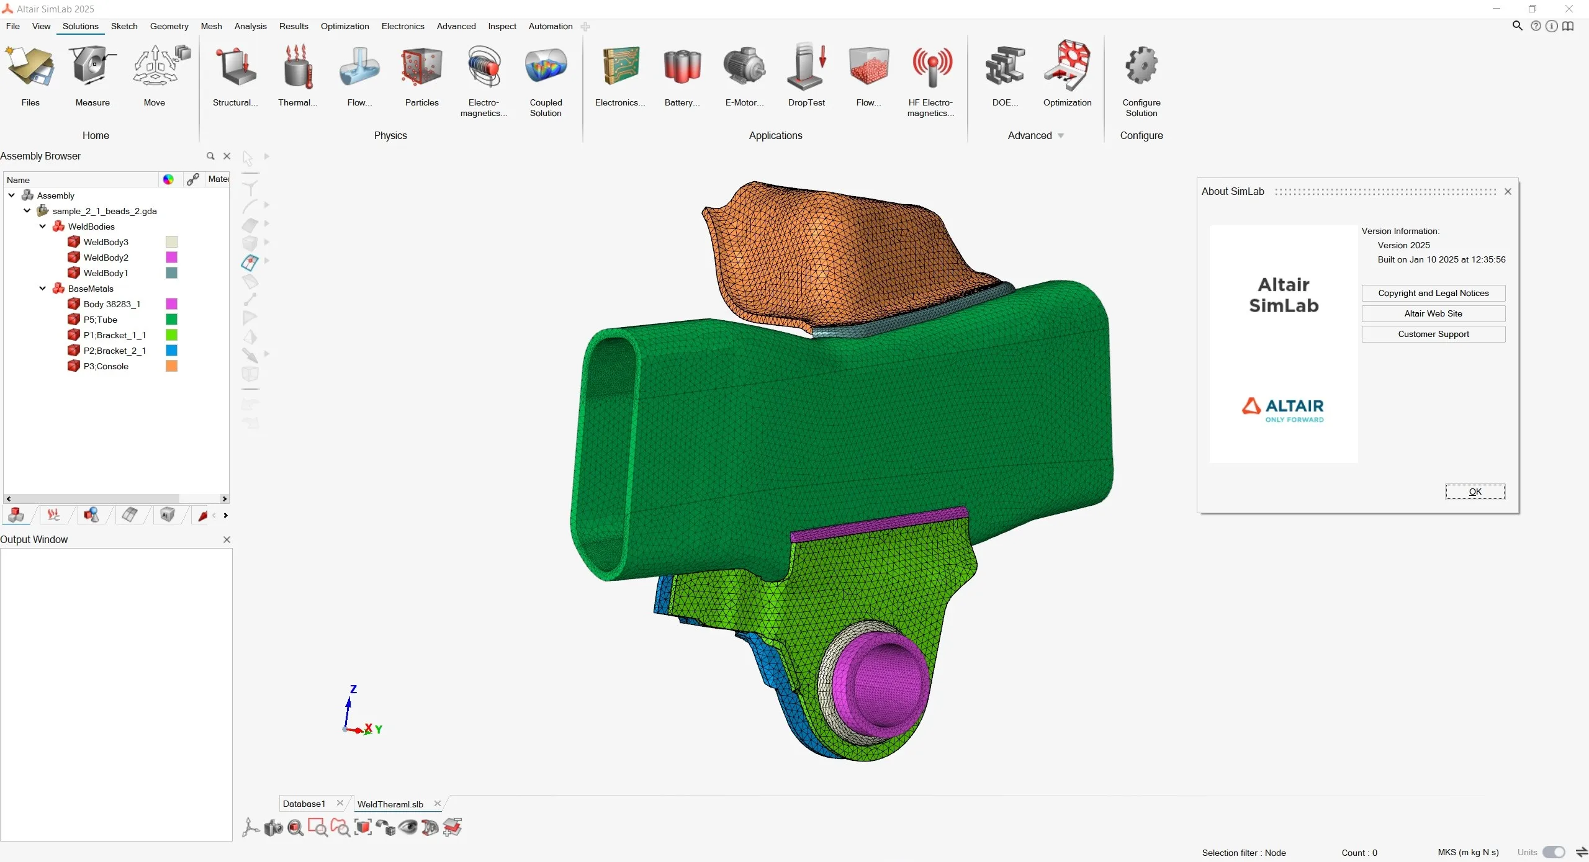
Task: Open the Automation ribbon tab
Action: 551,26
